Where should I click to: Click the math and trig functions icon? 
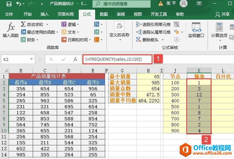click(x=97, y=32)
